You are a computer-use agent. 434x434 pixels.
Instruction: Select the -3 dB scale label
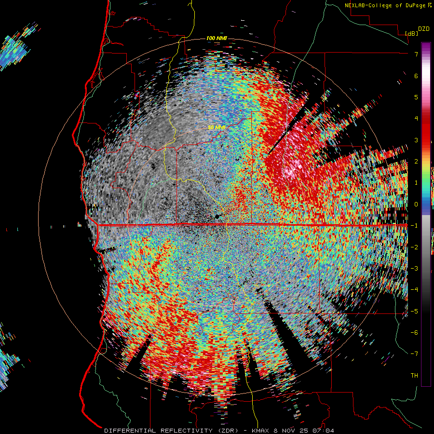point(414,268)
